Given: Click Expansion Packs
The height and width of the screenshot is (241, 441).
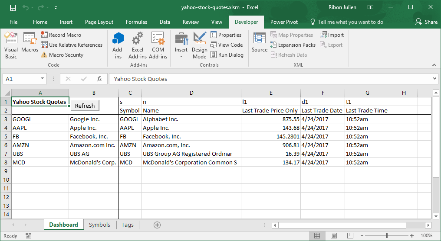Looking at the screenshot, I should click(293, 45).
